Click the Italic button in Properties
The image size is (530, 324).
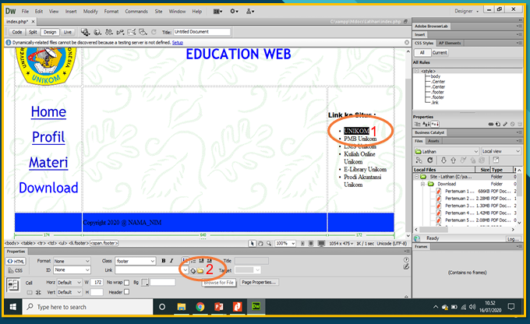171,260
